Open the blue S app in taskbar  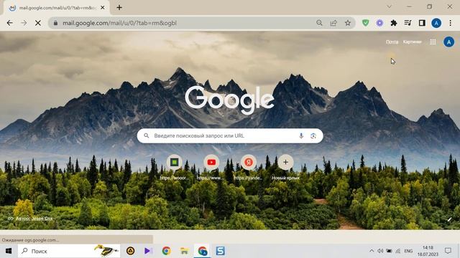221,251
